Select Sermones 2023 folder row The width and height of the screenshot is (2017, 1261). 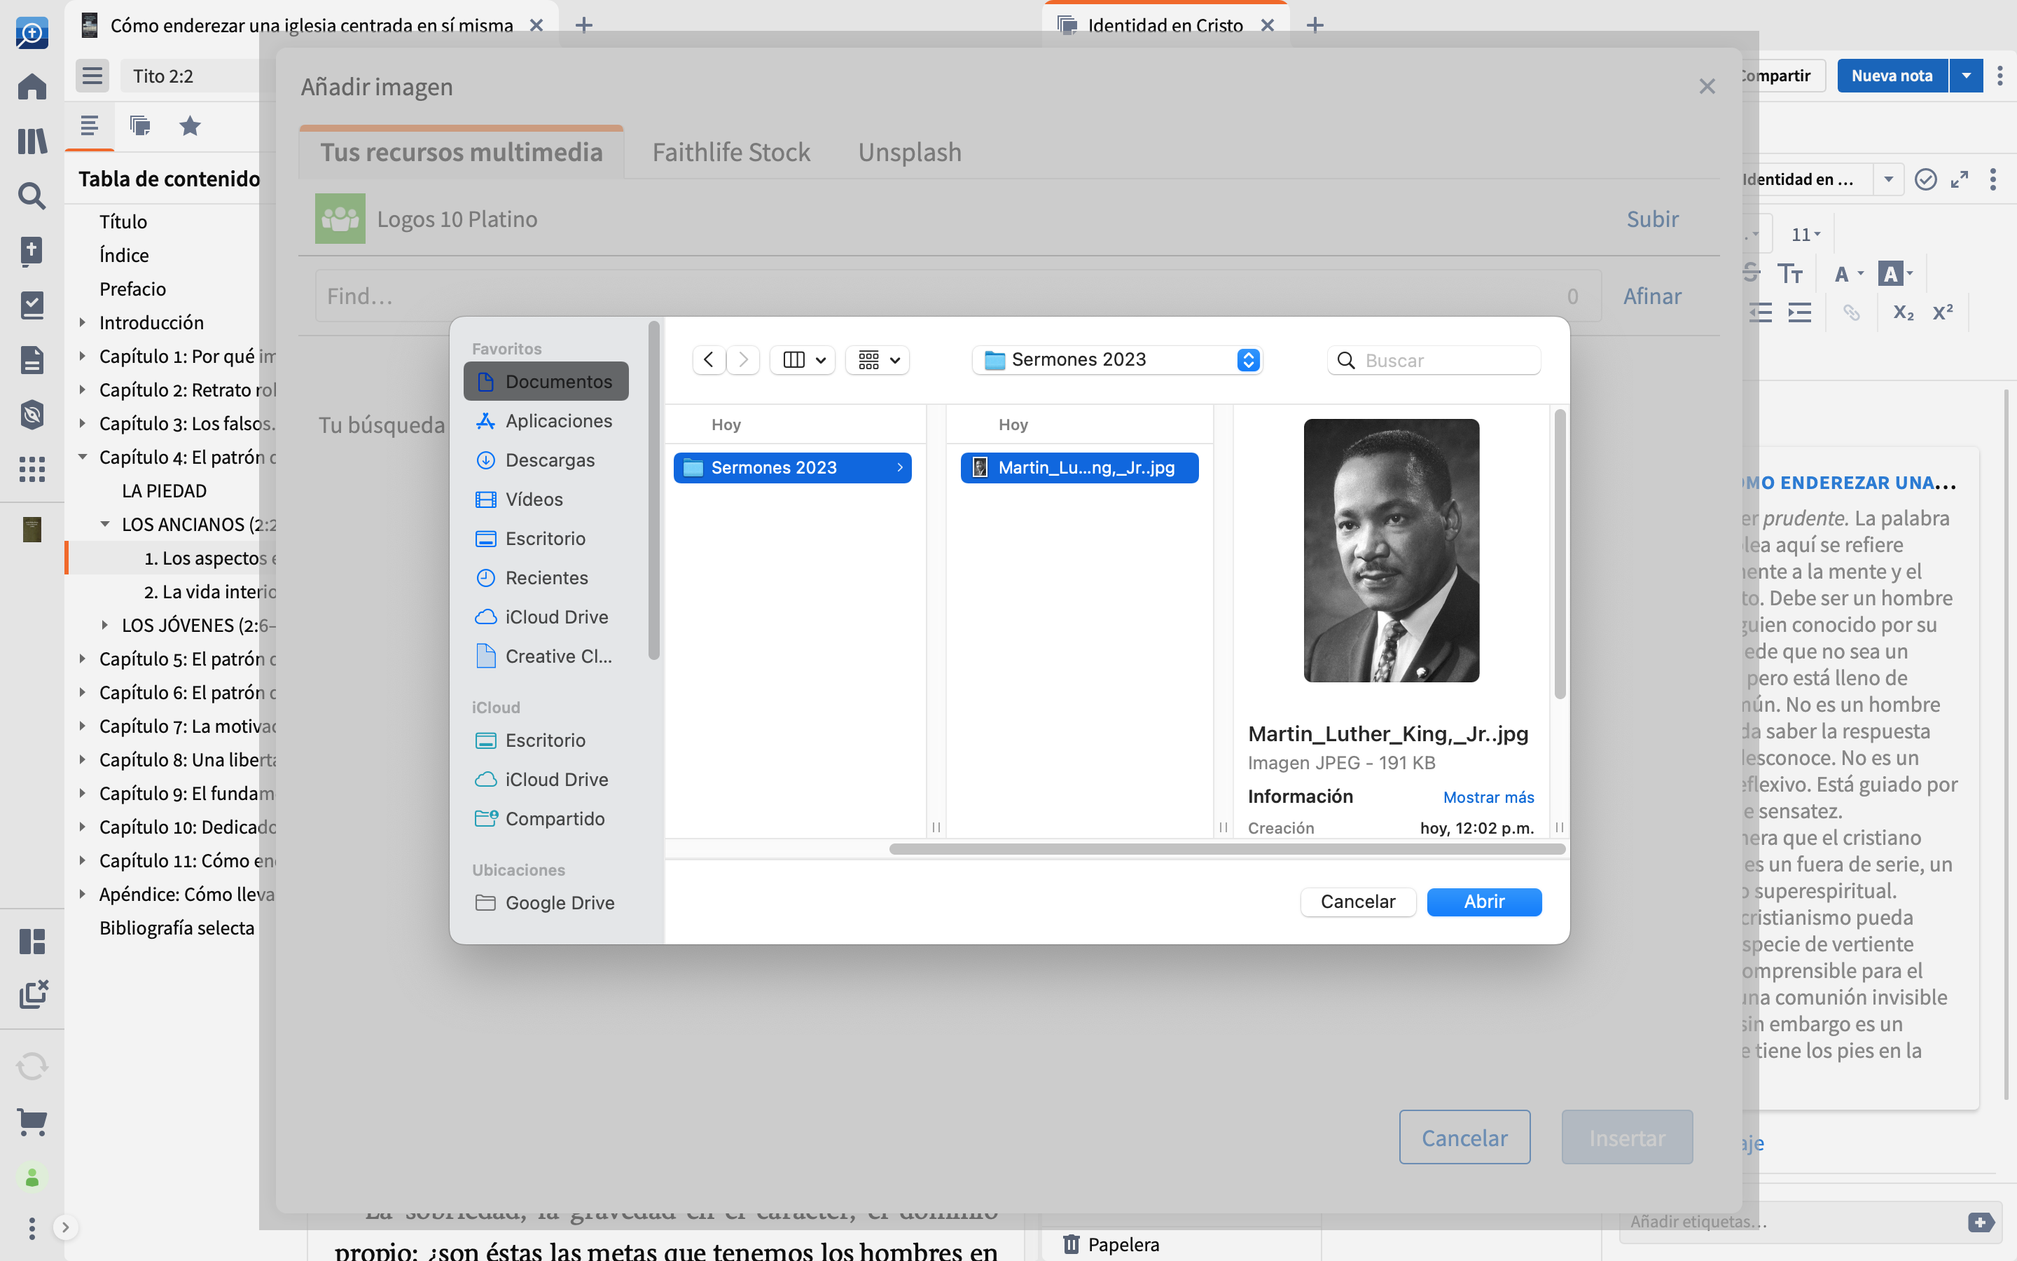tap(792, 468)
